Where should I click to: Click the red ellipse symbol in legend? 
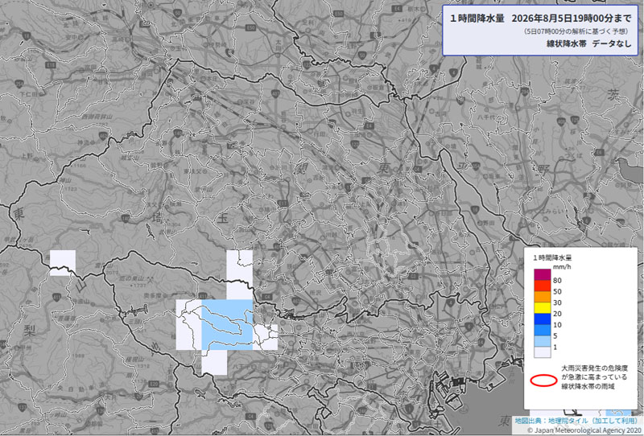coord(543,380)
